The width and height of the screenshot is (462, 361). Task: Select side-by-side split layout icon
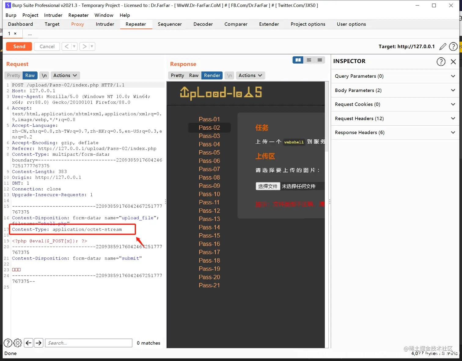[x=298, y=60]
